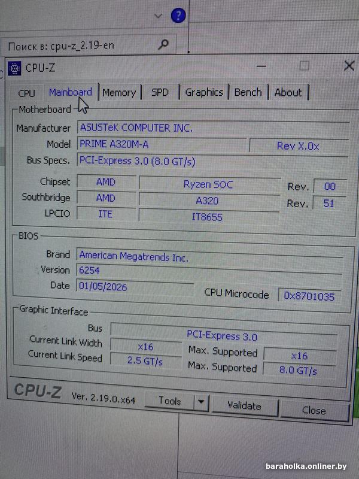The height and width of the screenshot is (479, 359).
Task: Click the chipset Rev. 00 value
Action: (330, 186)
